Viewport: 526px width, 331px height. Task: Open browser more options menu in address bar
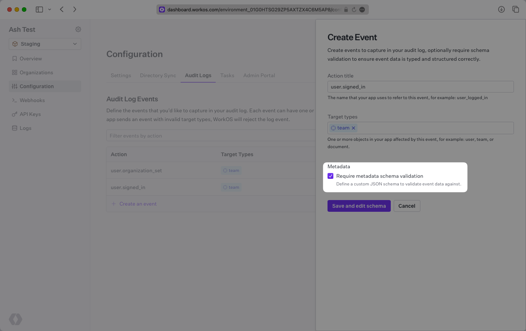362,9
